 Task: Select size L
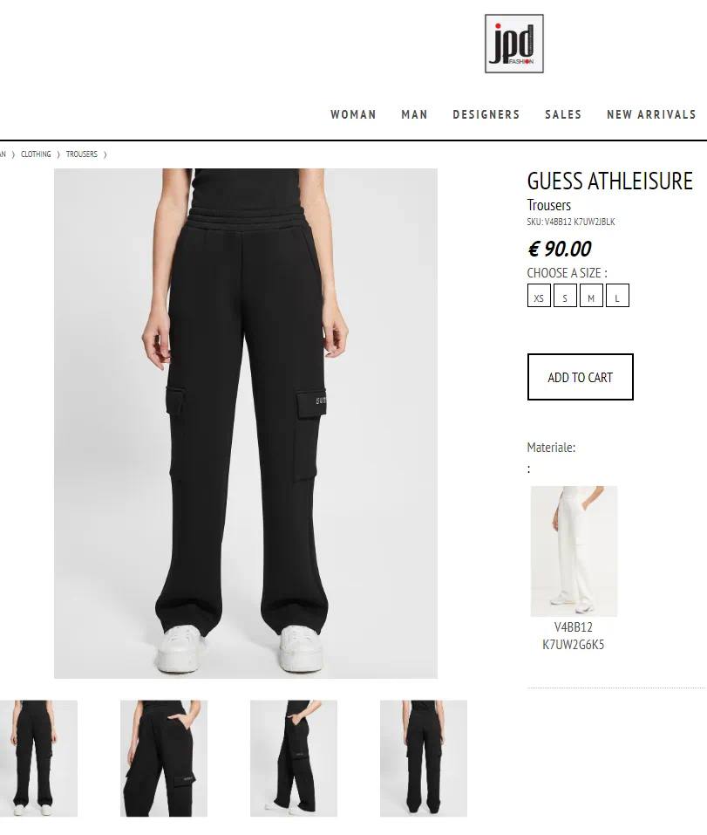tap(617, 296)
